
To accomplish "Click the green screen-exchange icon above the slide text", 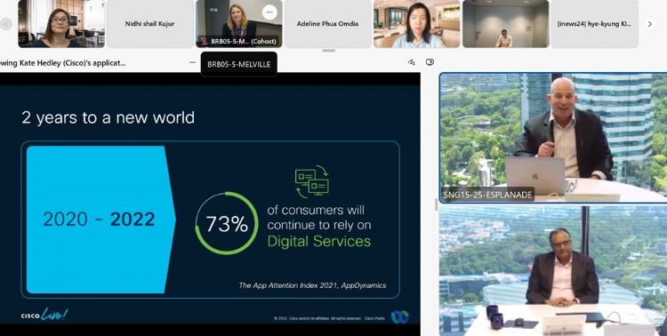I will [x=312, y=181].
